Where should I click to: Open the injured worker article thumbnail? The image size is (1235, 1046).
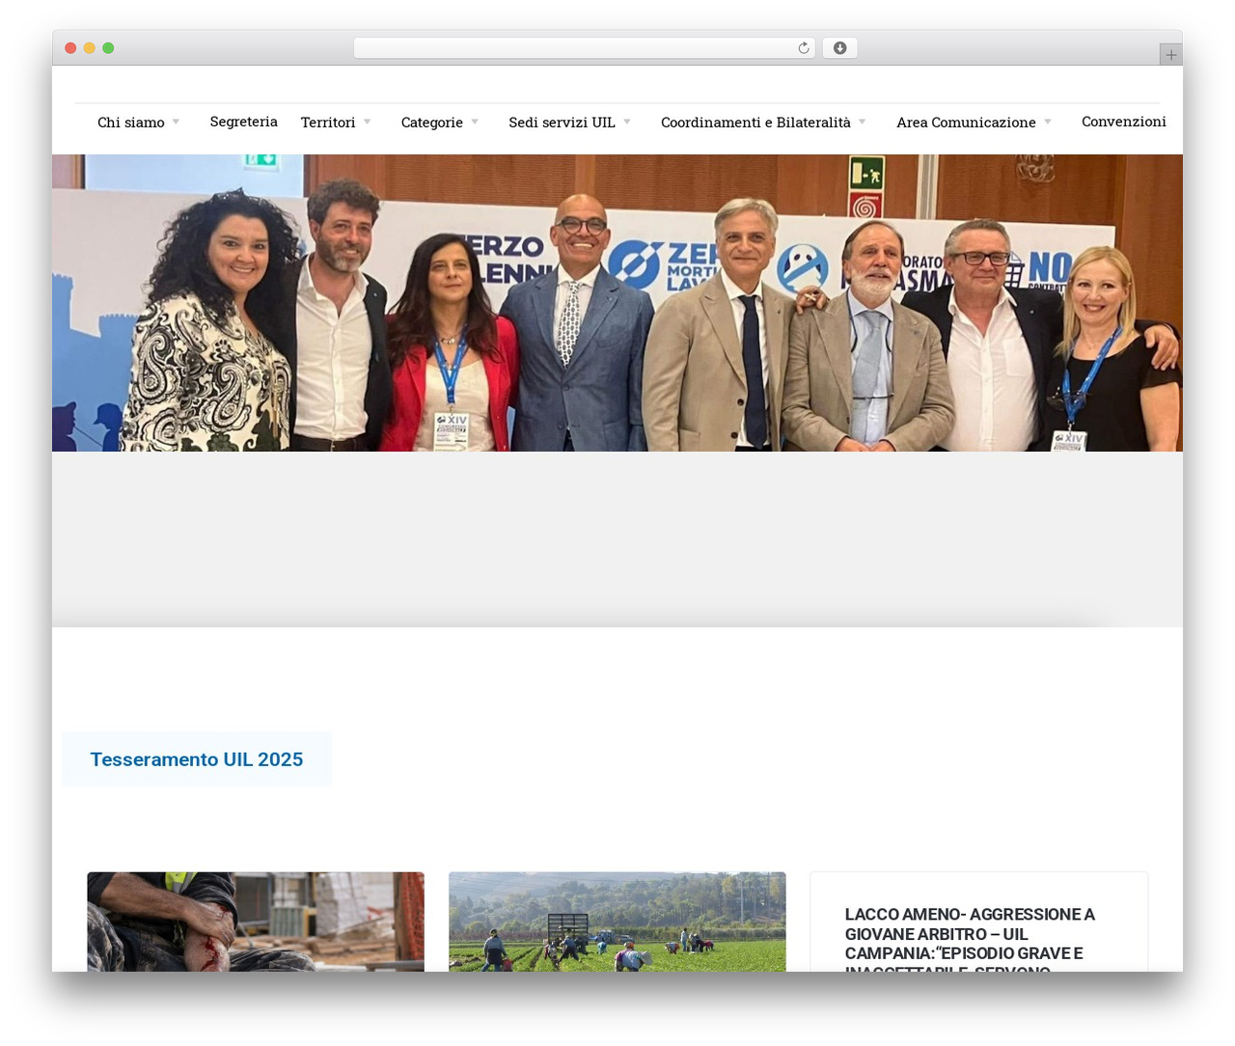click(256, 922)
